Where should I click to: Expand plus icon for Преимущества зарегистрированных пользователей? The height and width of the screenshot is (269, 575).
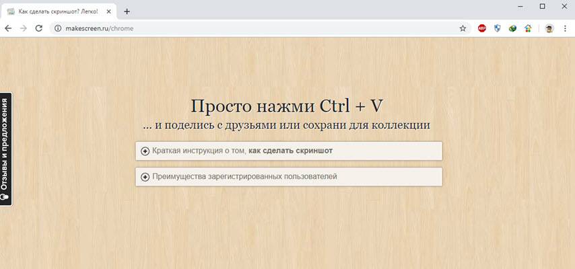click(145, 177)
